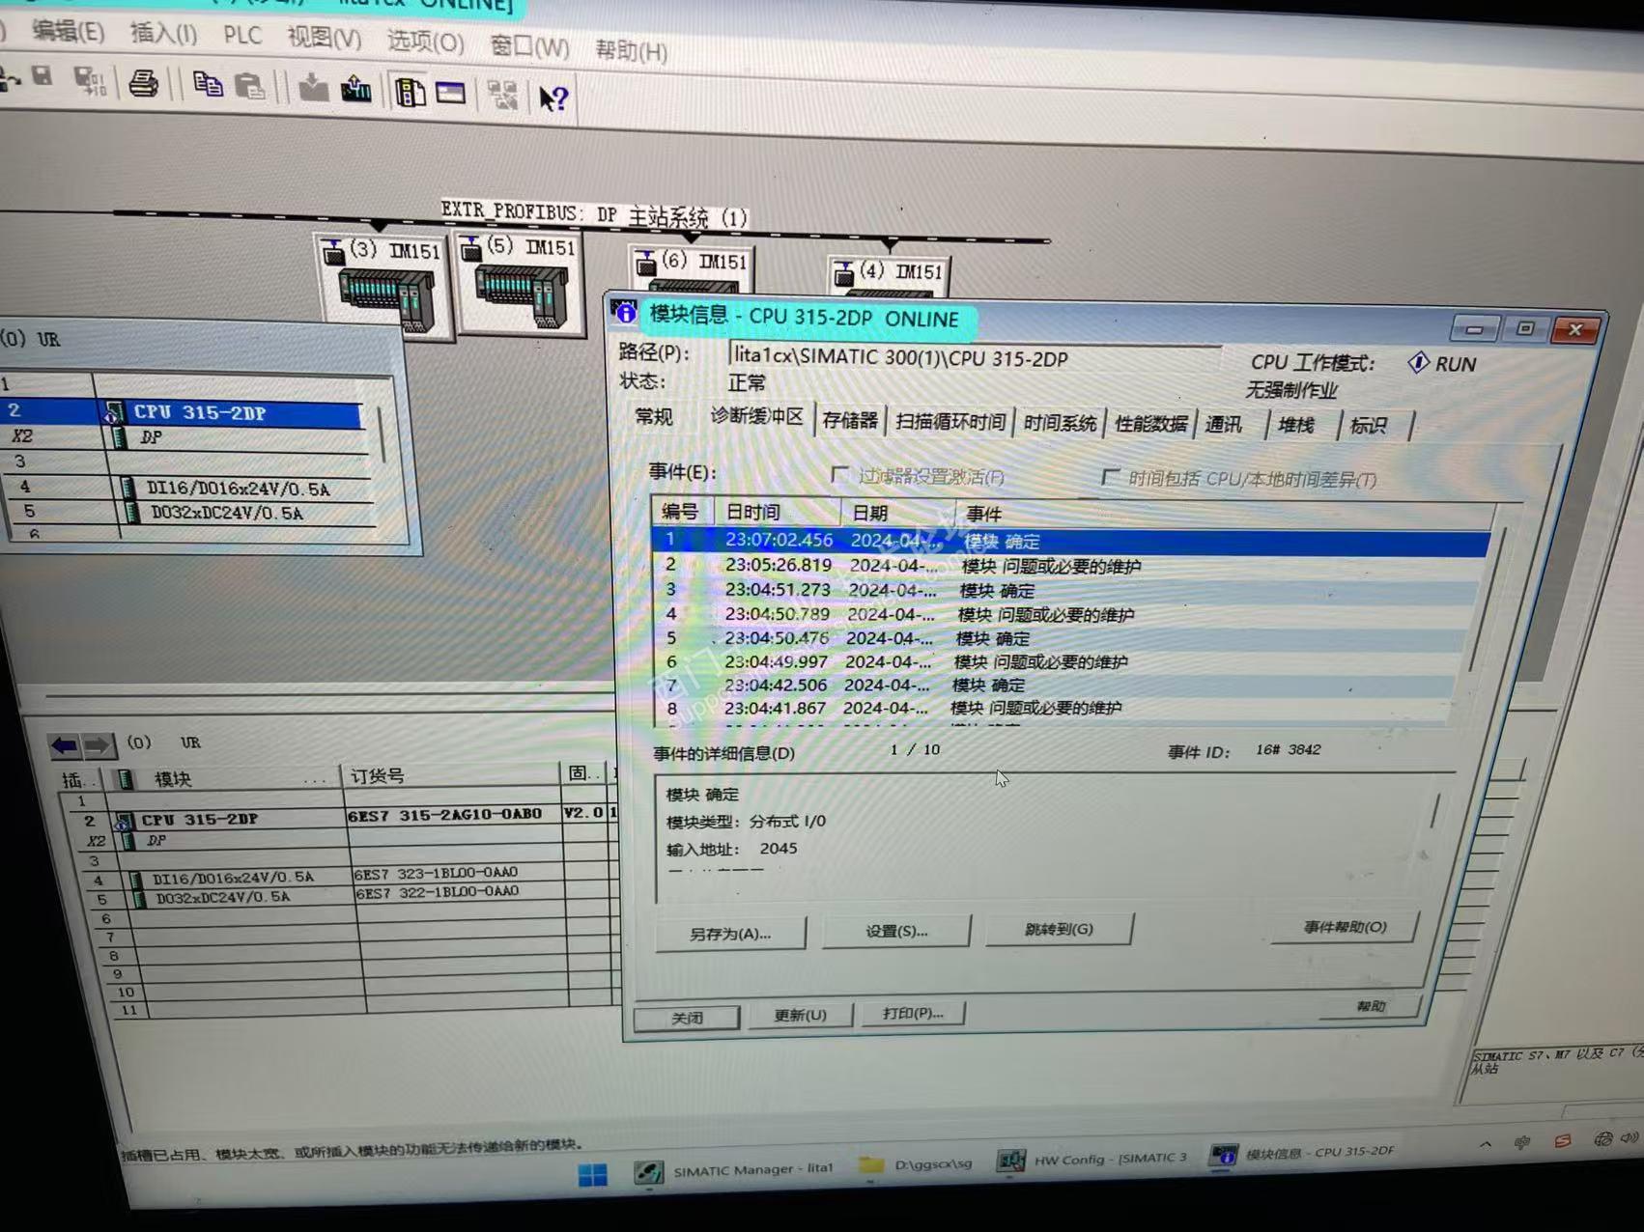Switch to the 常规 tab
The image size is (1644, 1232).
pyautogui.click(x=654, y=416)
